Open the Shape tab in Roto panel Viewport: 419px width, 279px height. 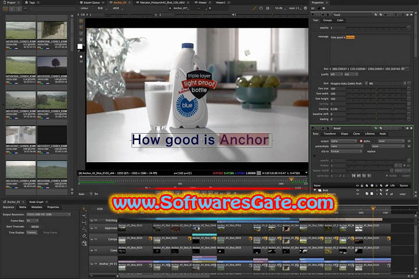tap(344, 134)
